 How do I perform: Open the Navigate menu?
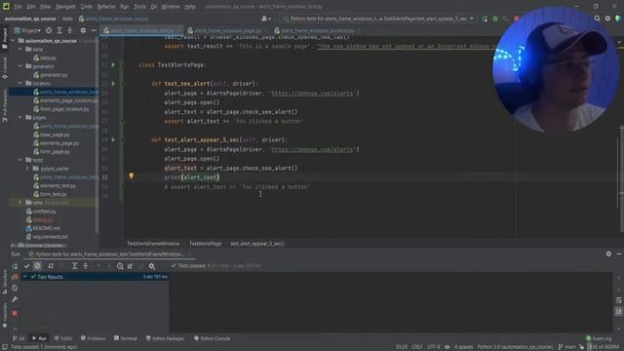pyautogui.click(x=65, y=7)
